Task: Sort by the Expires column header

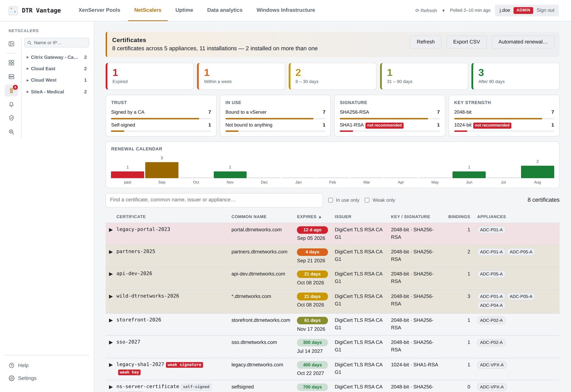Action: (x=309, y=217)
